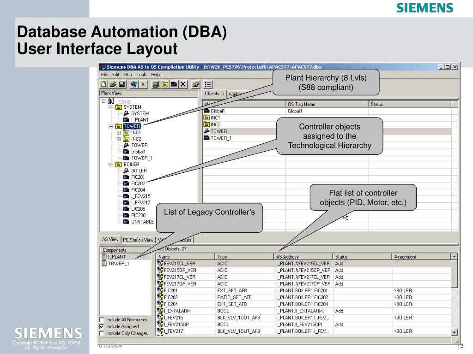Select the LIC205 tree item

pos(138,209)
